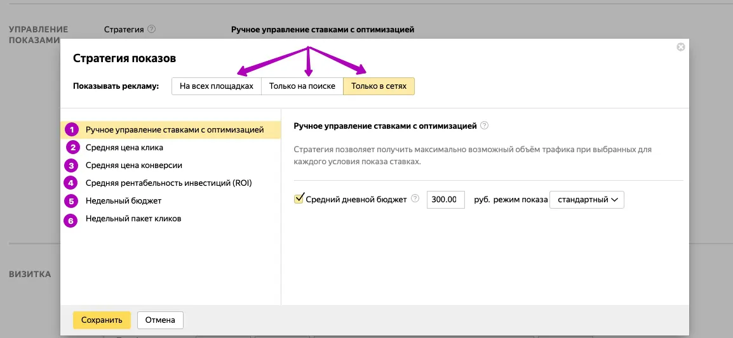
Task: Select На всех площадках placement option
Action: click(217, 86)
